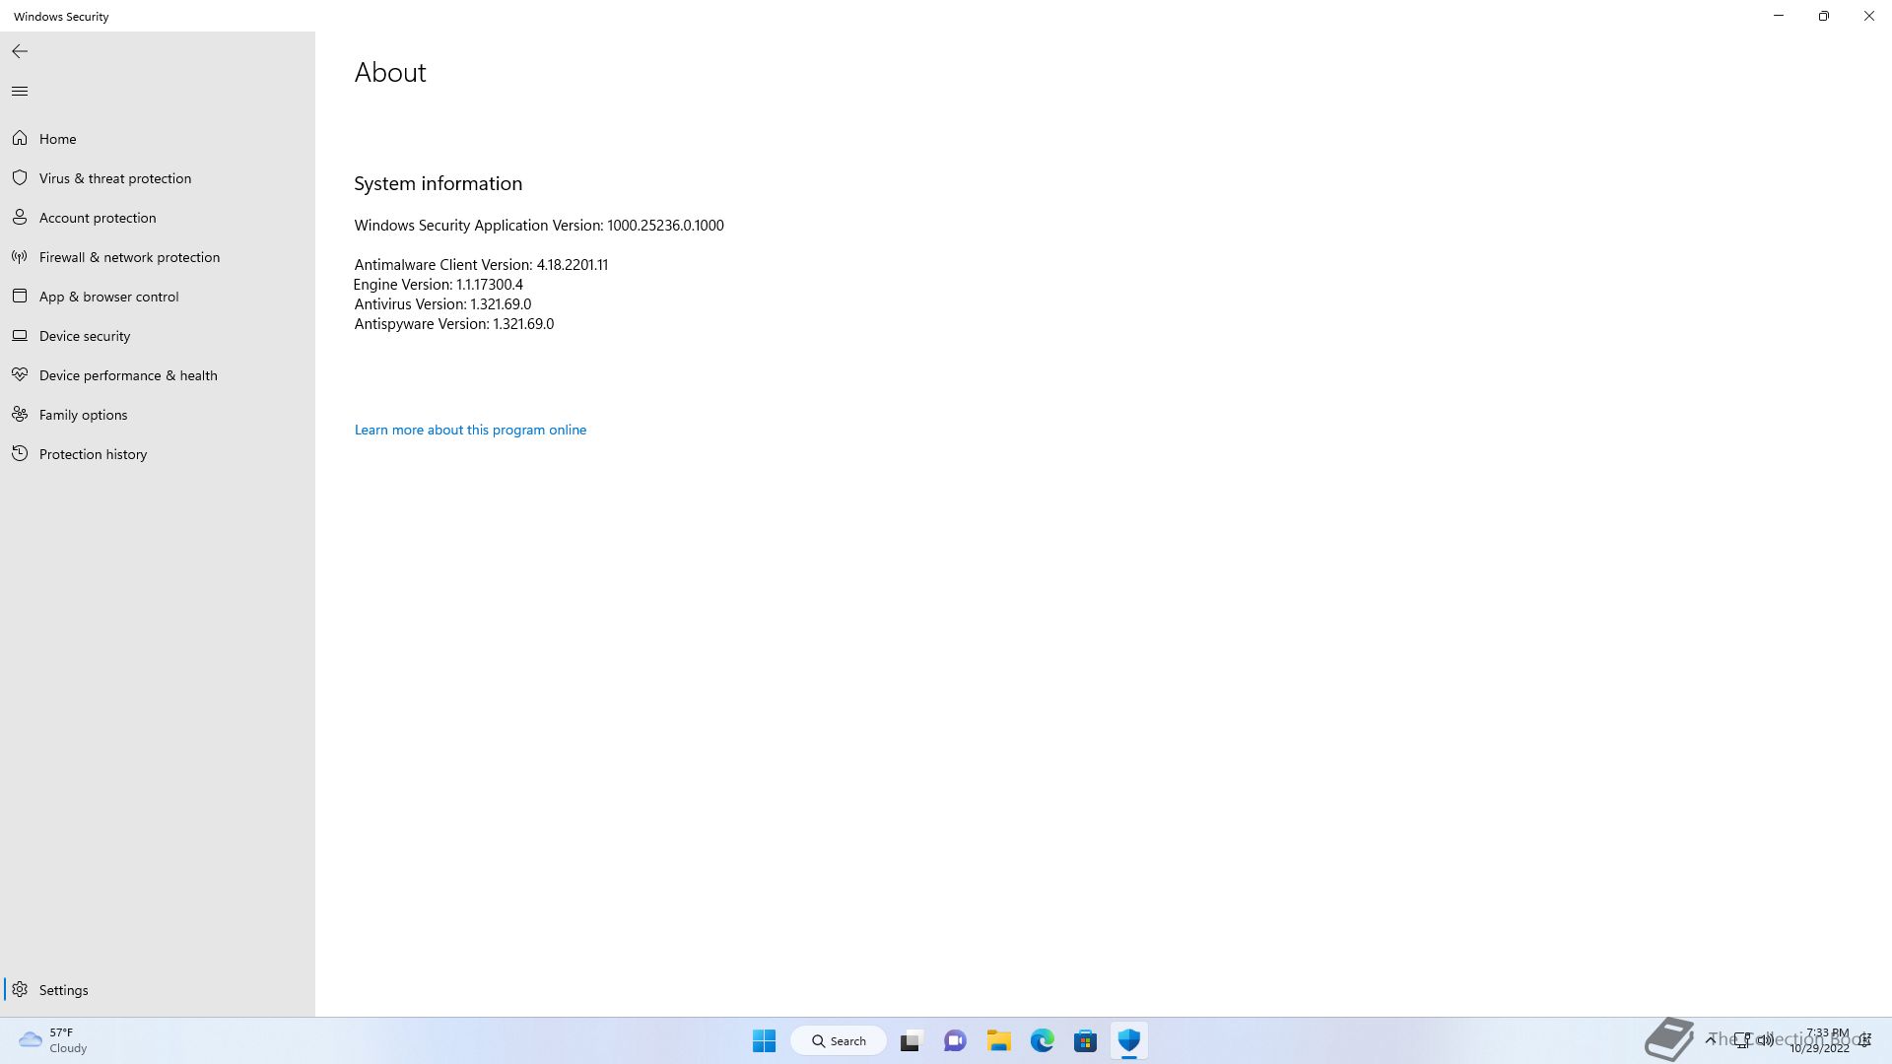Click the Device performance heart icon
Image resolution: width=1892 pixels, height=1064 pixels.
point(20,375)
